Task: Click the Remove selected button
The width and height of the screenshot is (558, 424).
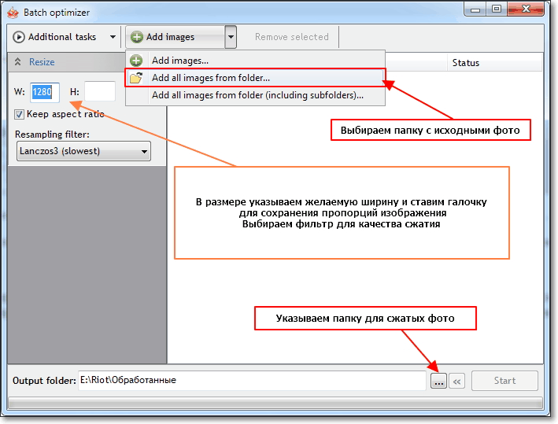Action: (291, 37)
